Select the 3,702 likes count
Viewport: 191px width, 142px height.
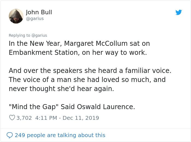(24, 118)
